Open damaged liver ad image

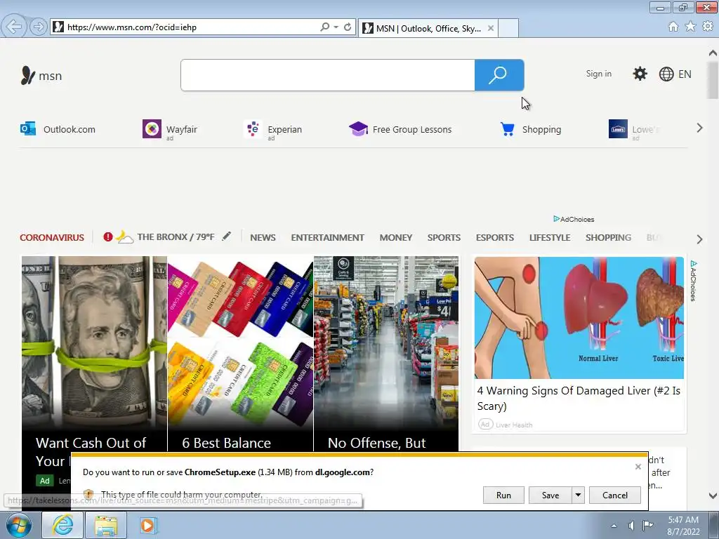pyautogui.click(x=579, y=318)
